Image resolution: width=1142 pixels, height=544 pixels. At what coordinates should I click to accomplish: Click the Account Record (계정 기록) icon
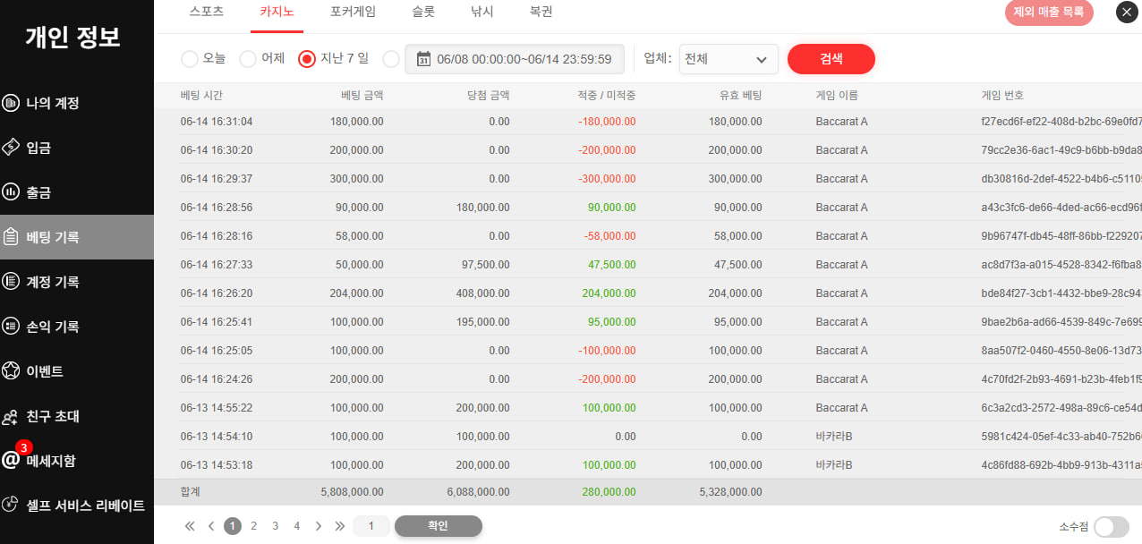pyautogui.click(x=11, y=282)
